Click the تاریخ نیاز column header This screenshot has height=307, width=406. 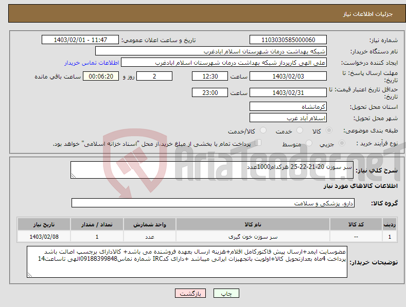44,224
